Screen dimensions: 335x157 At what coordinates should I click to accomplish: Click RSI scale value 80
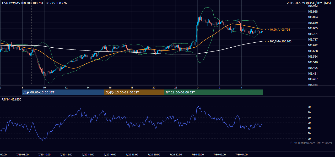tap(309, 107)
